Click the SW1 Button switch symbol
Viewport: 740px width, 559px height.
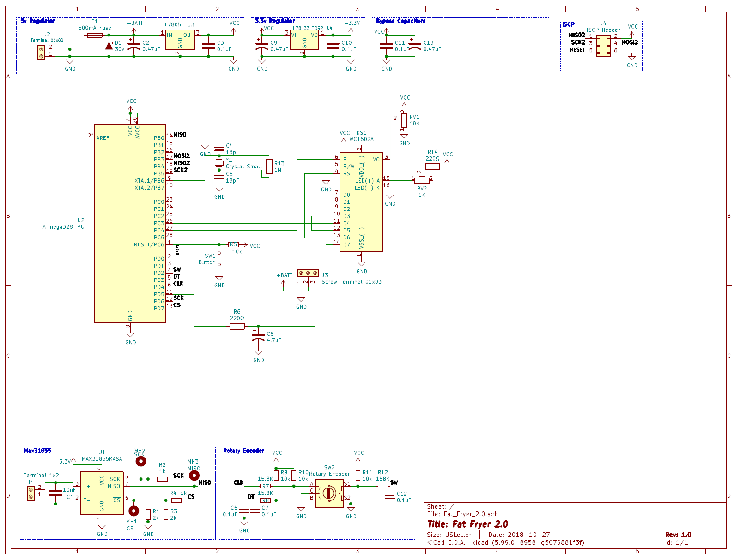click(x=221, y=258)
